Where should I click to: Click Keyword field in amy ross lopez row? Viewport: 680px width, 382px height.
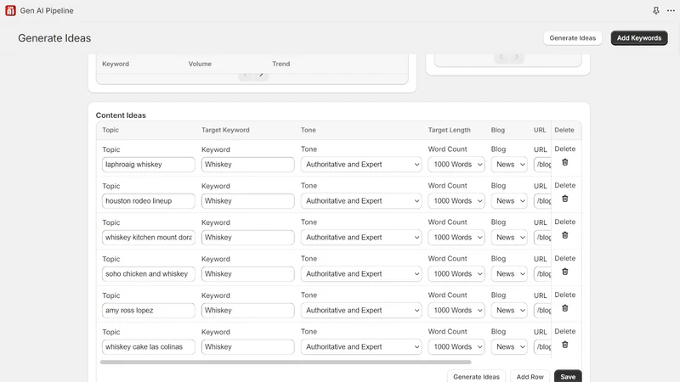(247, 310)
